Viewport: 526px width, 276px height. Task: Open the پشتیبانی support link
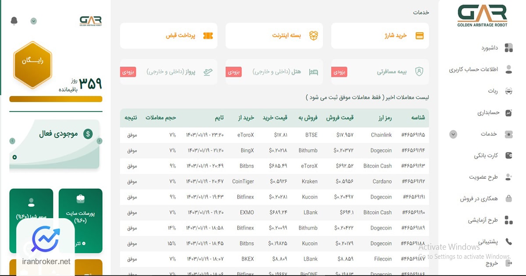(488, 241)
